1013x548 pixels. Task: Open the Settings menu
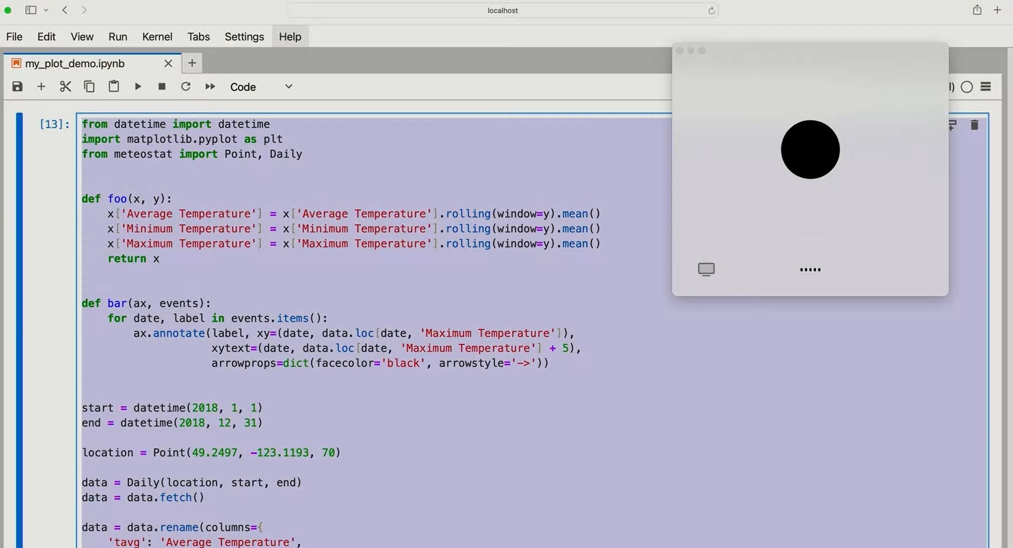click(x=244, y=37)
